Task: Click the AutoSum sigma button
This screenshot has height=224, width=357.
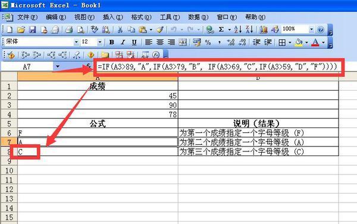Action: coord(221,30)
